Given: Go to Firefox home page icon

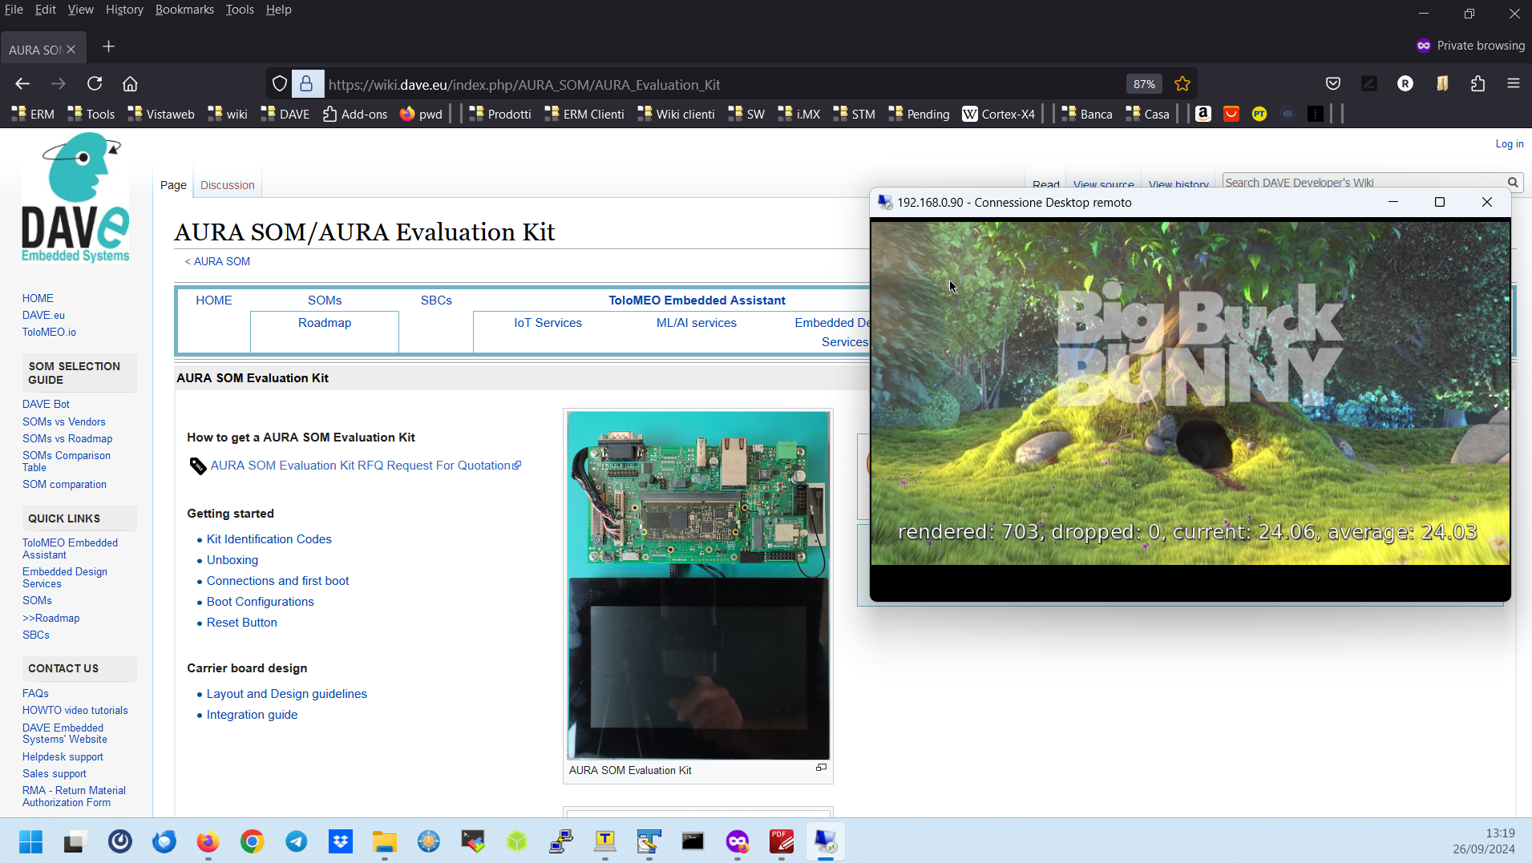Looking at the screenshot, I should [130, 84].
